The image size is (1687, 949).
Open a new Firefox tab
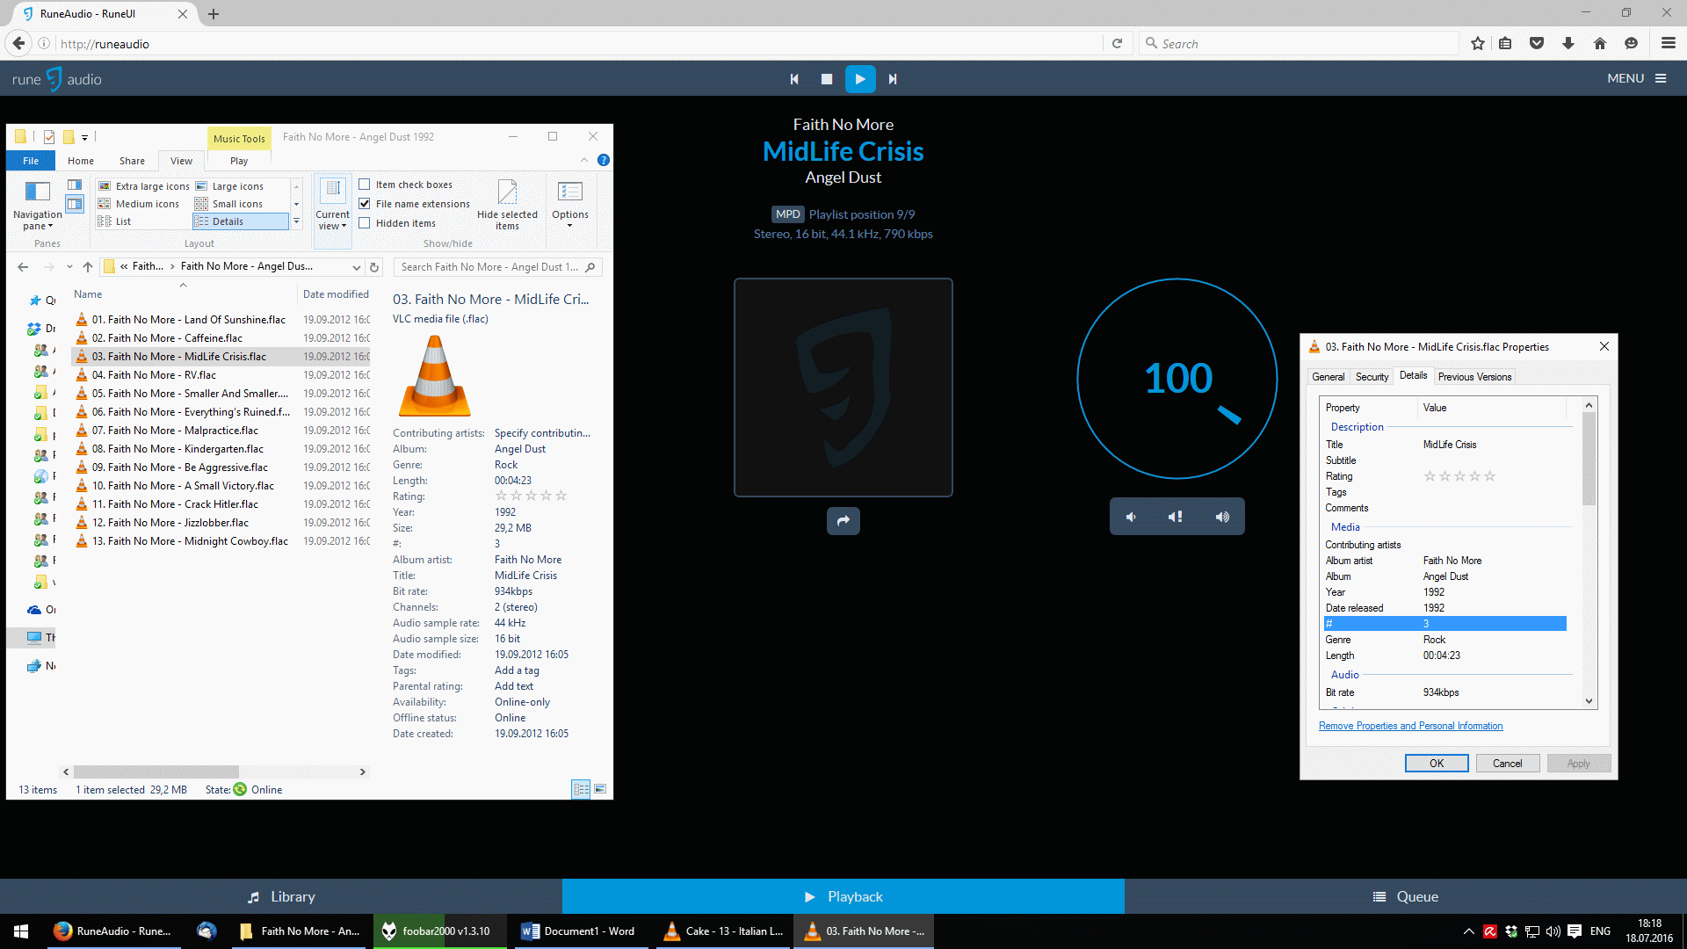pyautogui.click(x=214, y=14)
